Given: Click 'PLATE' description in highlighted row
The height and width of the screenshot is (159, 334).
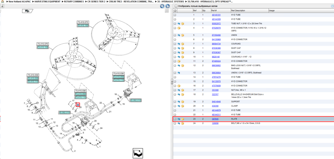Looking at the screenshot, I should [234, 119].
